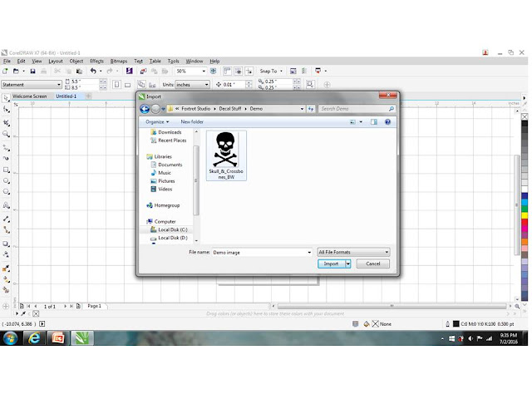Toggle Show Rulers icon
Viewport: 532px width, 399px height.
click(x=227, y=71)
